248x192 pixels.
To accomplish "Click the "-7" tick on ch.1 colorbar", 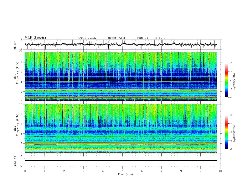I will (231, 97).
